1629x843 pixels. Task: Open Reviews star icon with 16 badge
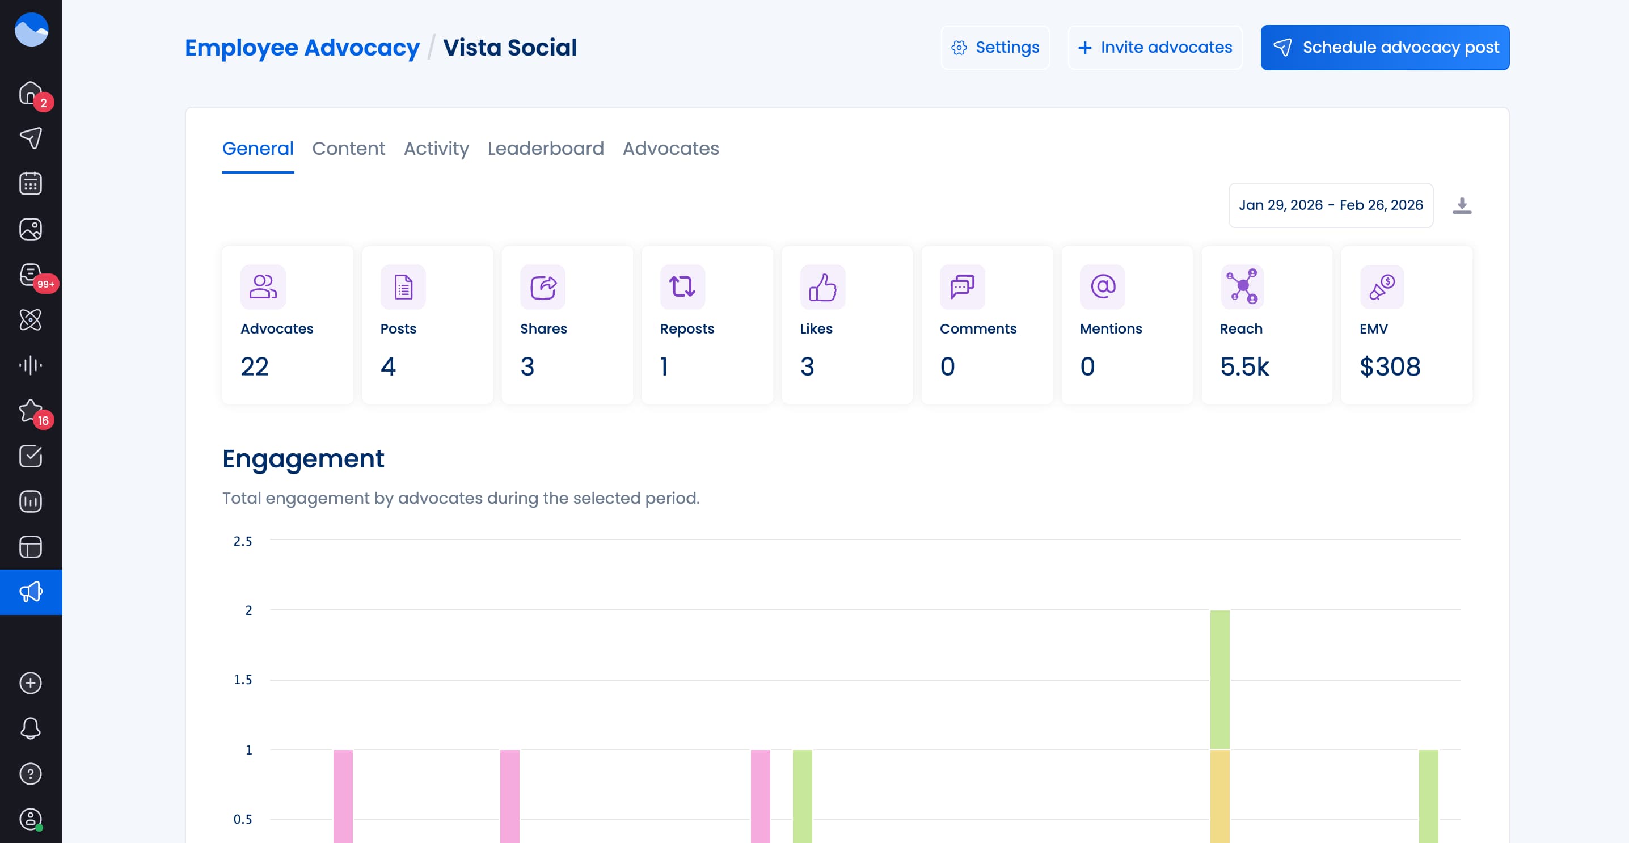(x=31, y=410)
